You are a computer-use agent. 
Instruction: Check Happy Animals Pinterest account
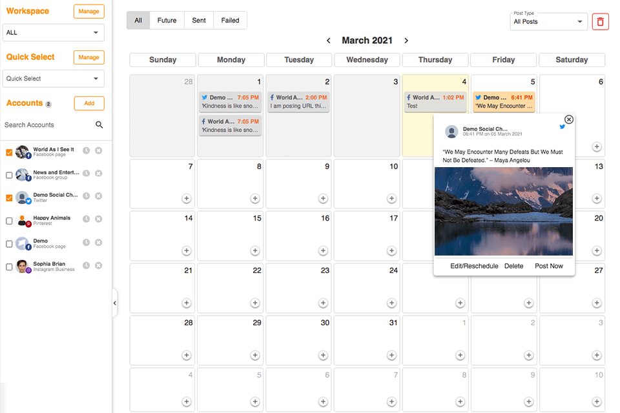[x=9, y=221]
